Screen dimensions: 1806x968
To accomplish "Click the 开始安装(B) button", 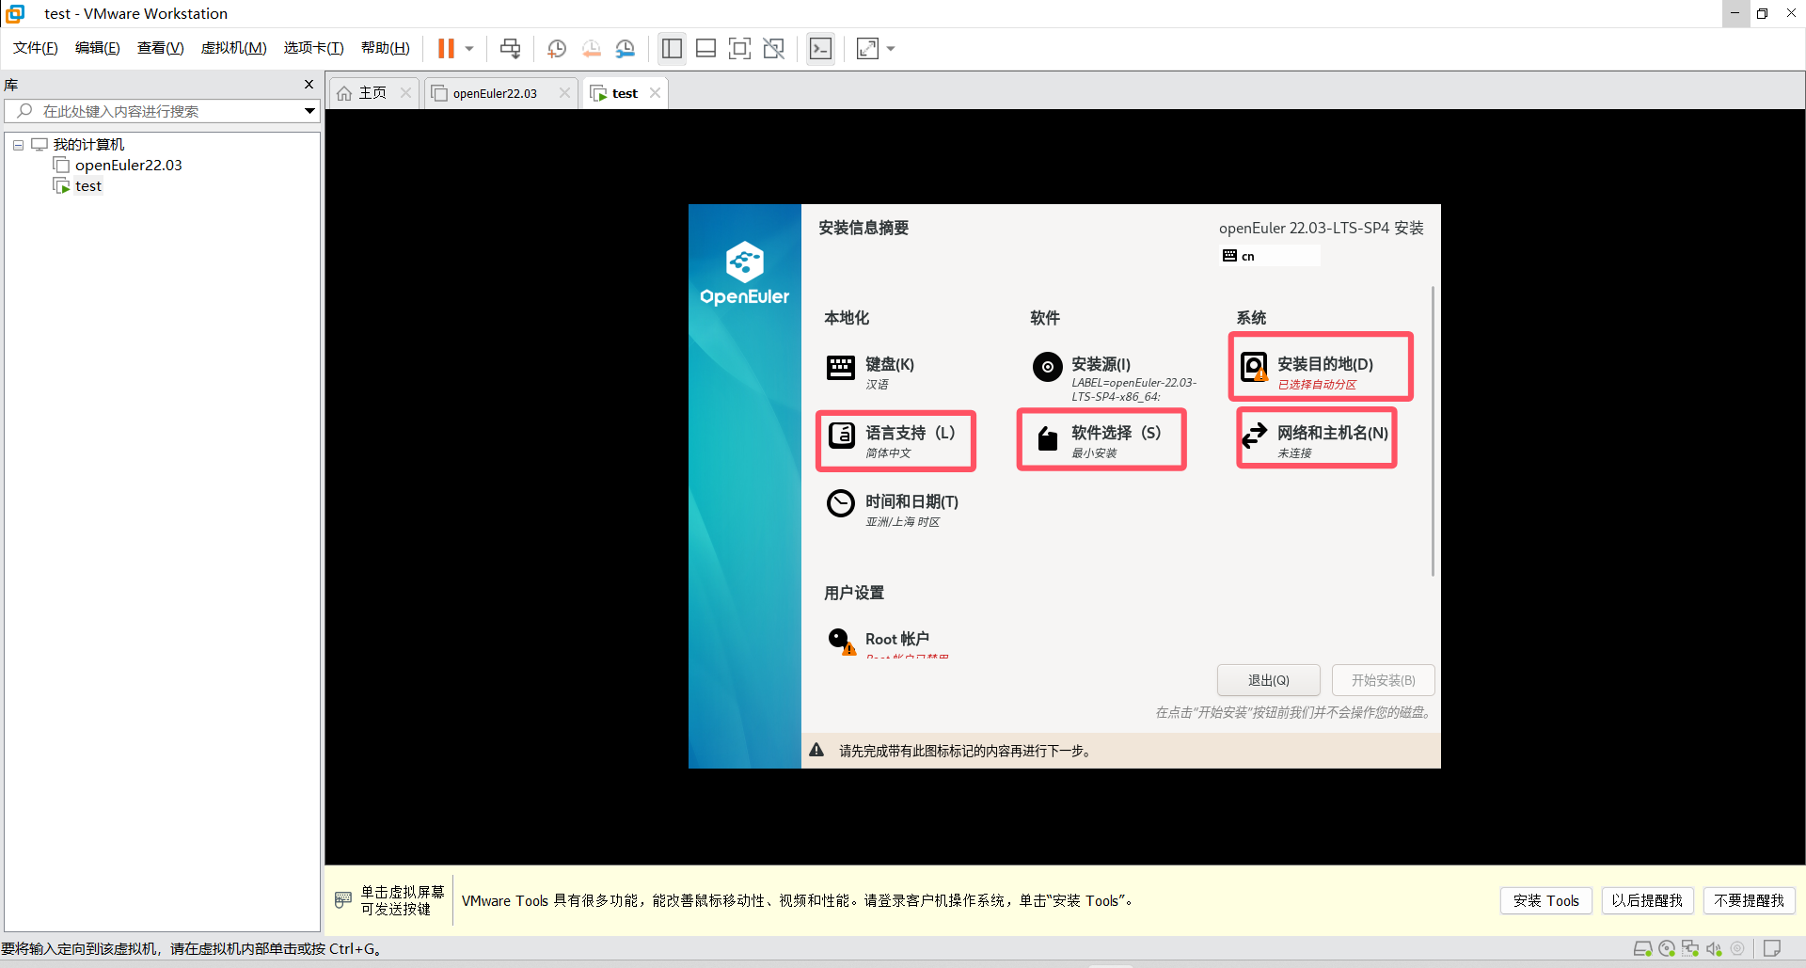I will (x=1383, y=680).
